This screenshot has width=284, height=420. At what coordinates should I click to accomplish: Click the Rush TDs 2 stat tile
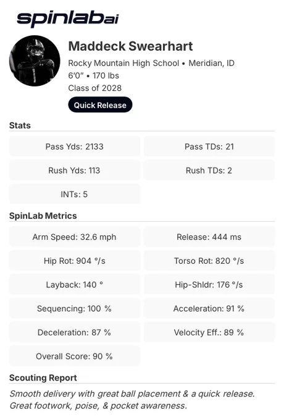209,170
